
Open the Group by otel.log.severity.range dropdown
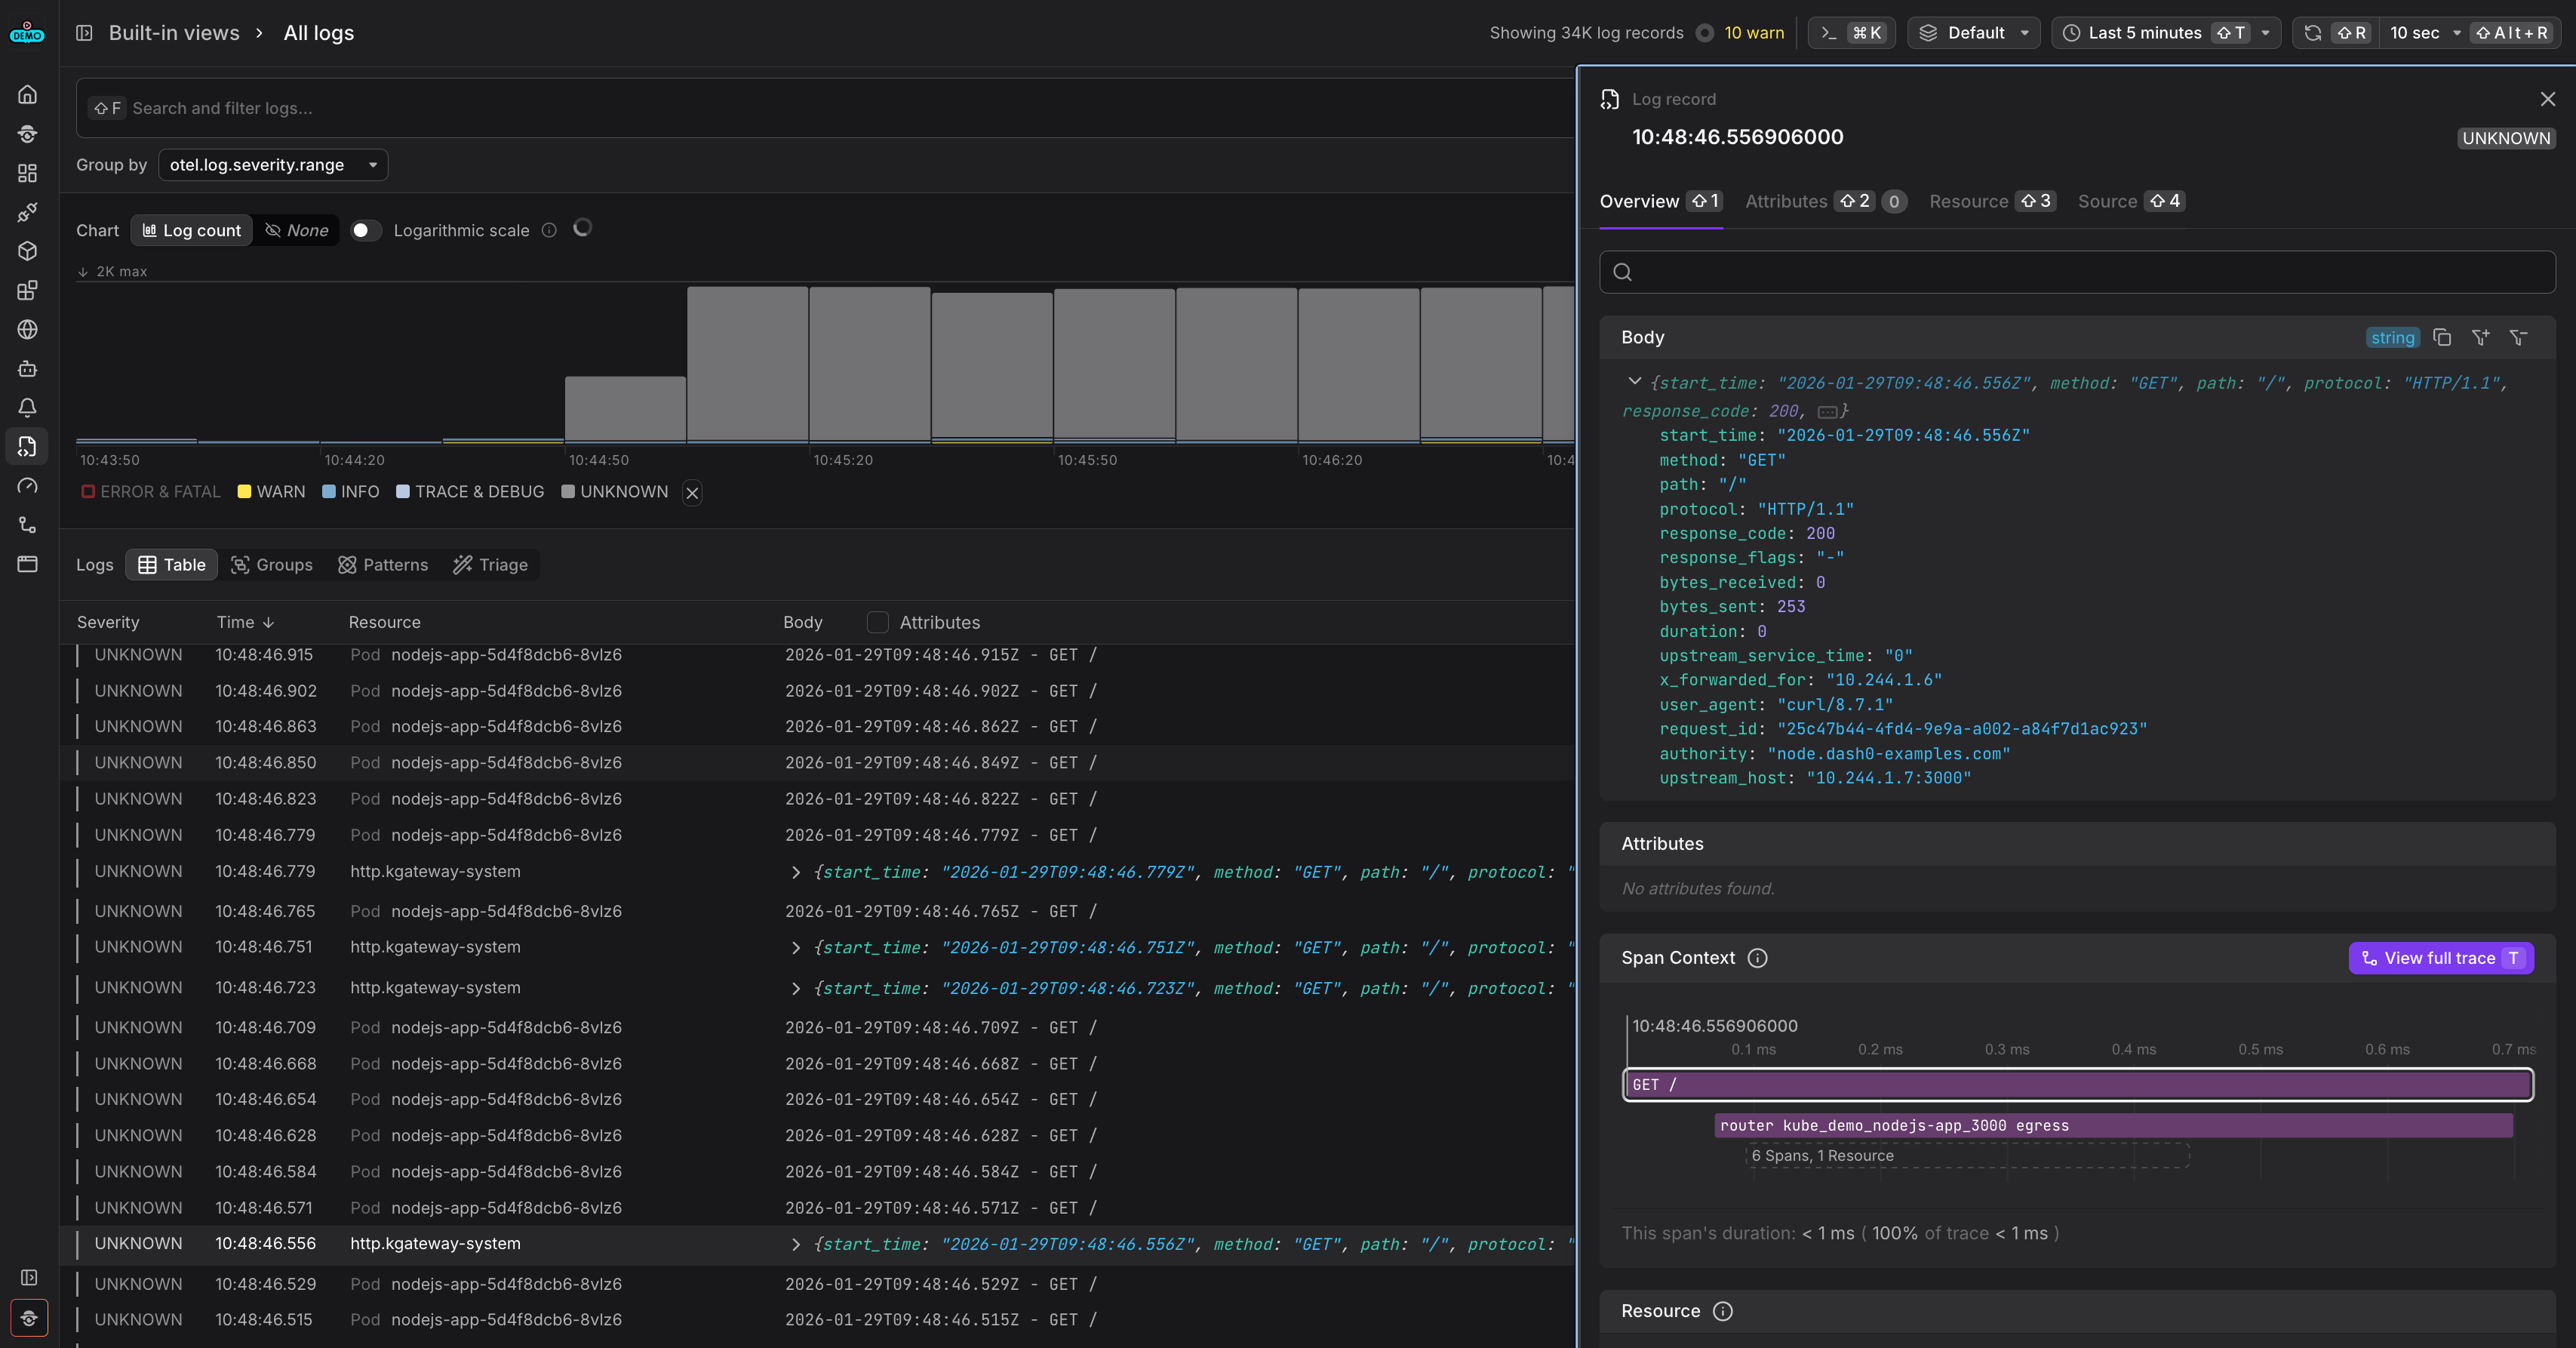click(273, 165)
